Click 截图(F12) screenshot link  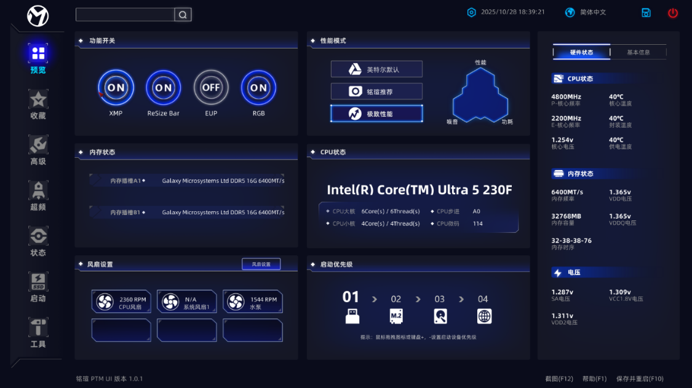(x=559, y=379)
